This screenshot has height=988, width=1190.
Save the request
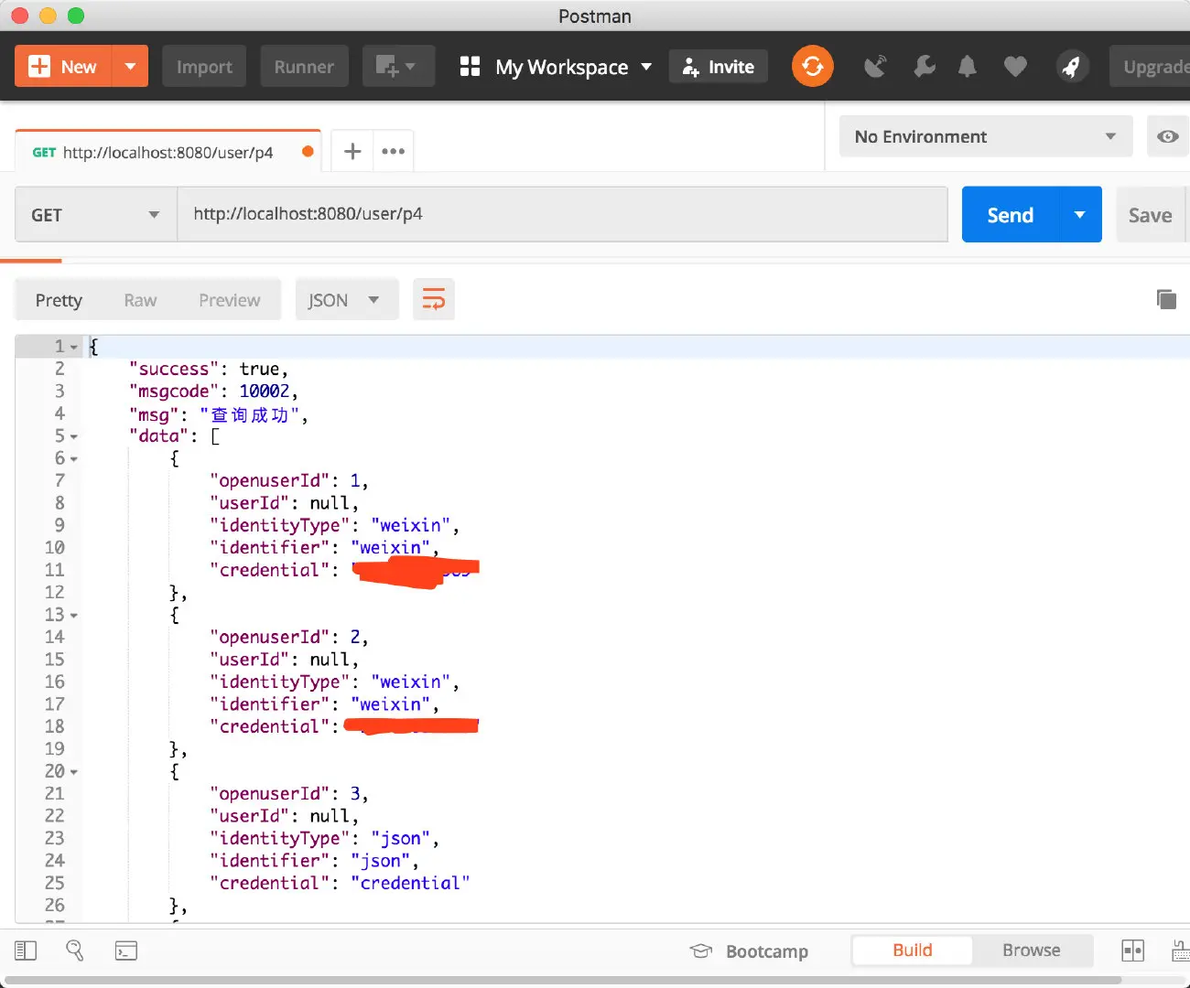pos(1151,215)
